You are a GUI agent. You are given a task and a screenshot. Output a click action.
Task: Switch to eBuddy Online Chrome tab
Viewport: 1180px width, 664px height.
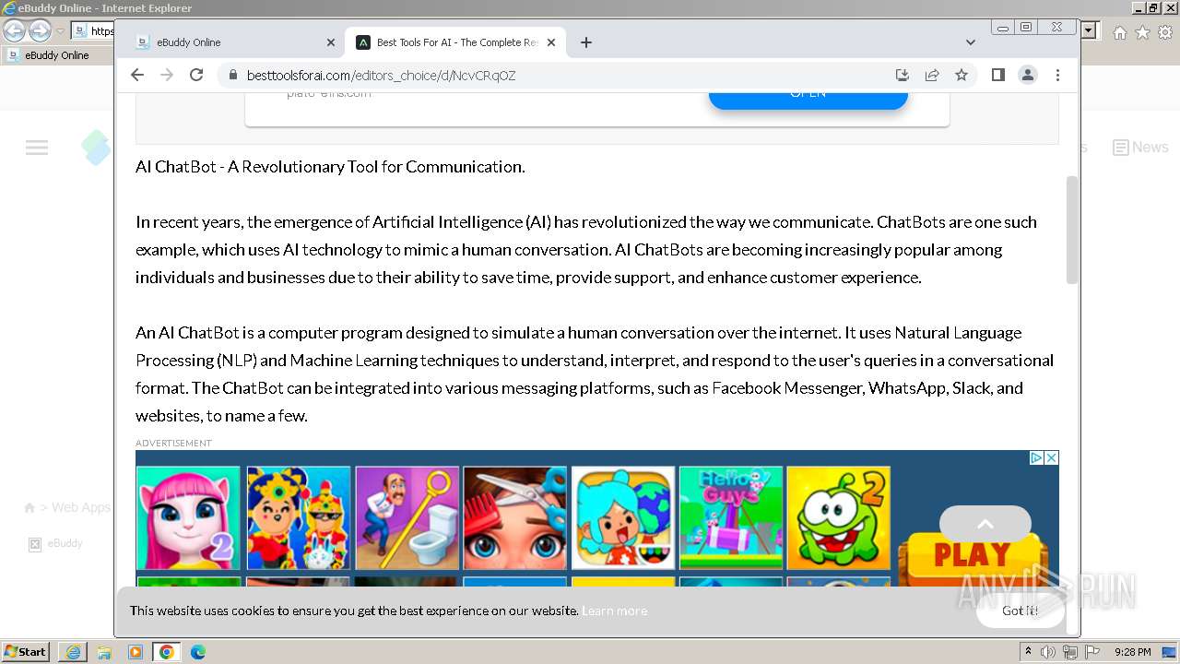229,42
